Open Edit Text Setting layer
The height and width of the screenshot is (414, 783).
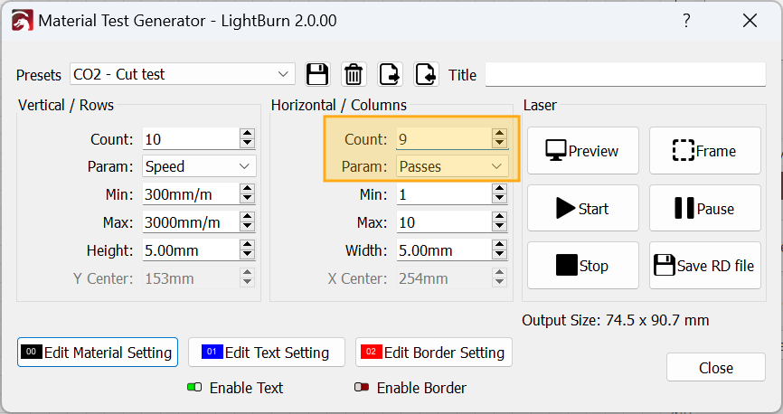click(x=266, y=353)
